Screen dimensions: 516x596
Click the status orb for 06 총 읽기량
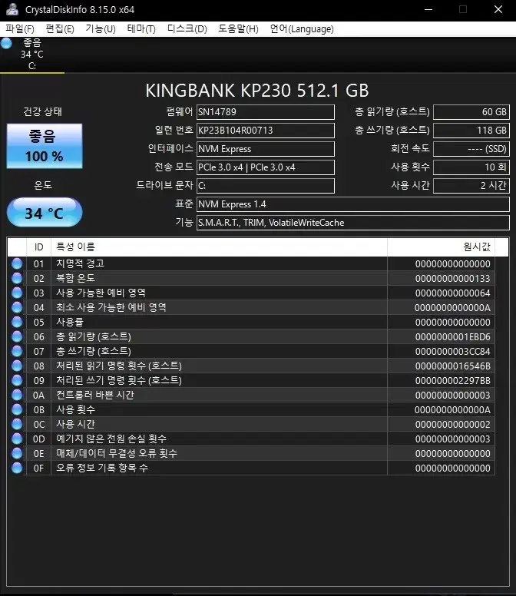[17, 336]
